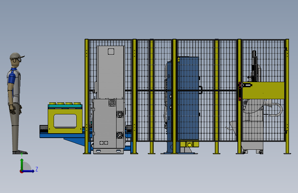This screenshot has height=193, width=298.
Task: Click the green Y axis arrow of the triad
Action: (x=22, y=164)
